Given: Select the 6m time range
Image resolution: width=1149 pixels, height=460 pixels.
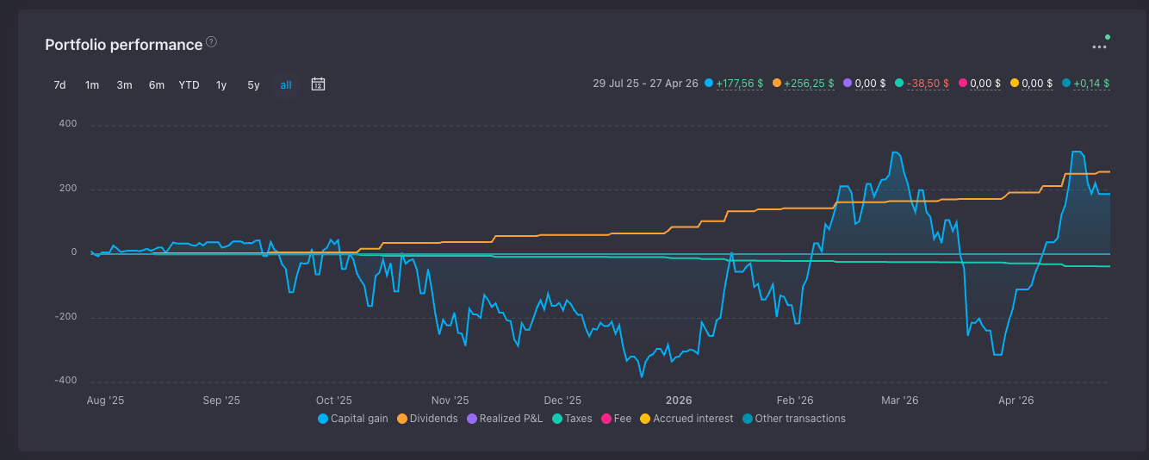Looking at the screenshot, I should click(x=157, y=84).
